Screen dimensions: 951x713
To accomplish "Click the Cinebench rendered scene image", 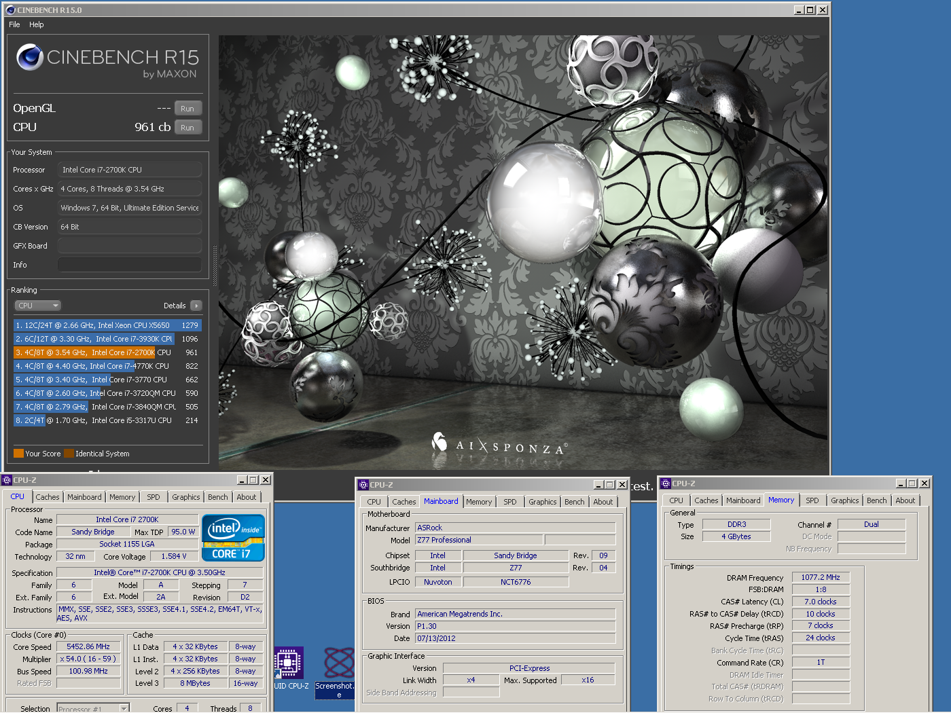I will pos(523,252).
